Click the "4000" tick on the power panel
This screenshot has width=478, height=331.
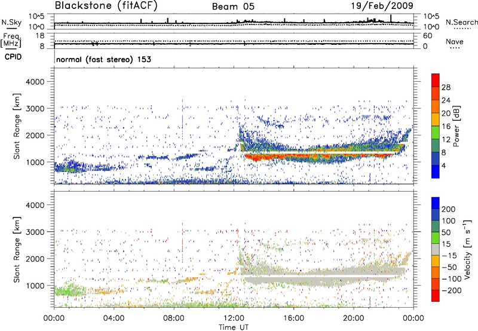point(35,82)
